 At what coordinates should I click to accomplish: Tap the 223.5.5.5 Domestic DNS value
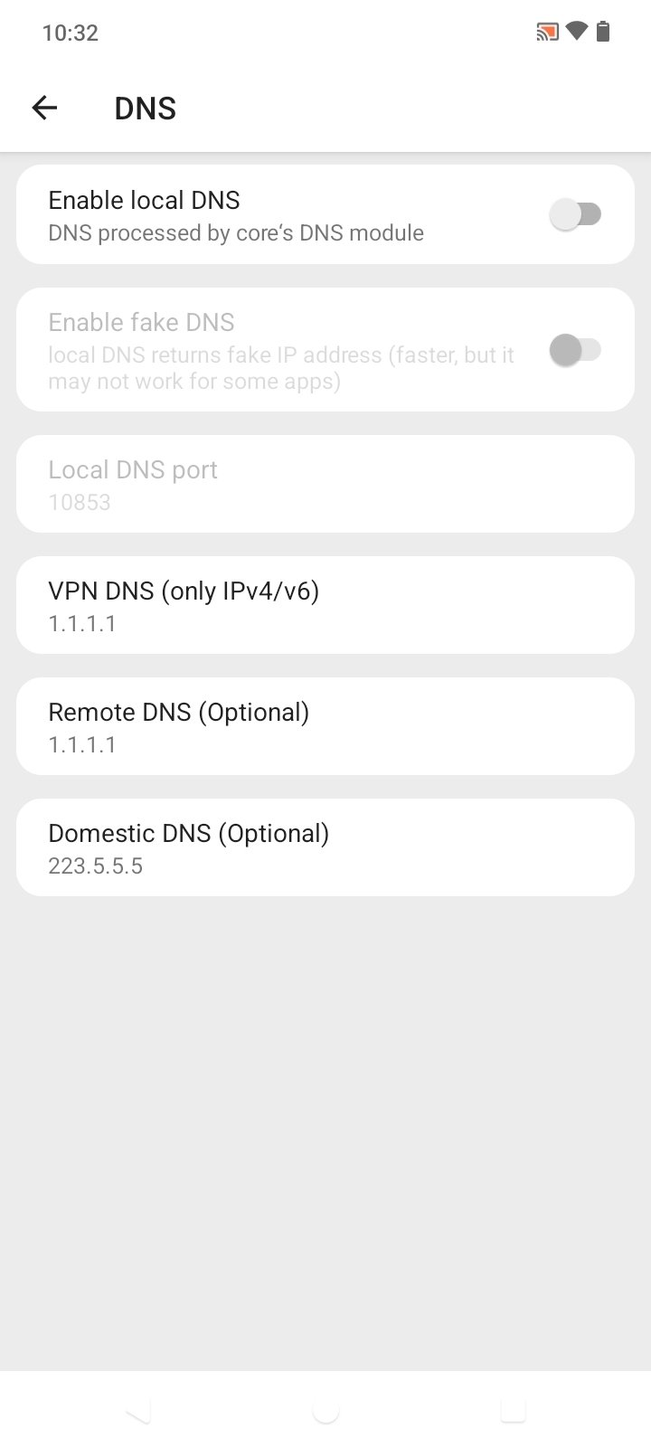click(x=95, y=866)
